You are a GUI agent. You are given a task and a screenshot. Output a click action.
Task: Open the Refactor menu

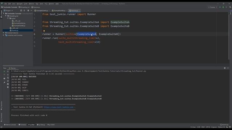pos(32,4)
